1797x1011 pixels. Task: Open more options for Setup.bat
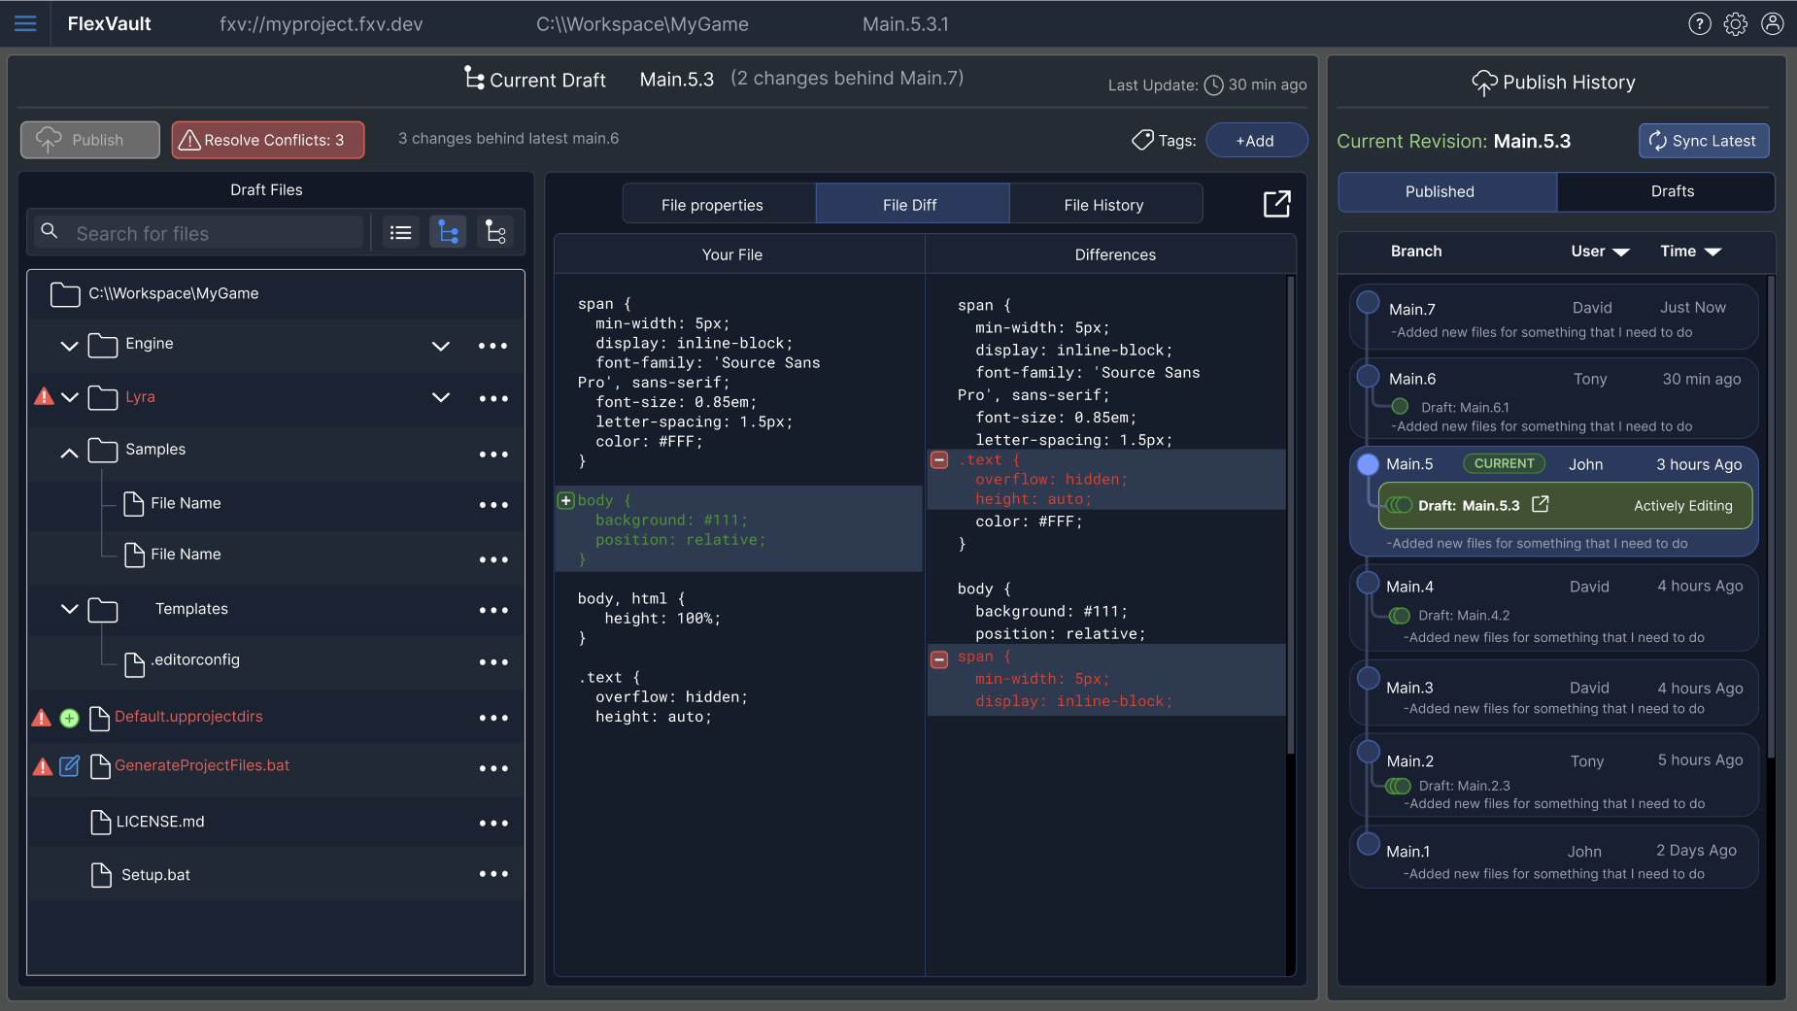(492, 874)
